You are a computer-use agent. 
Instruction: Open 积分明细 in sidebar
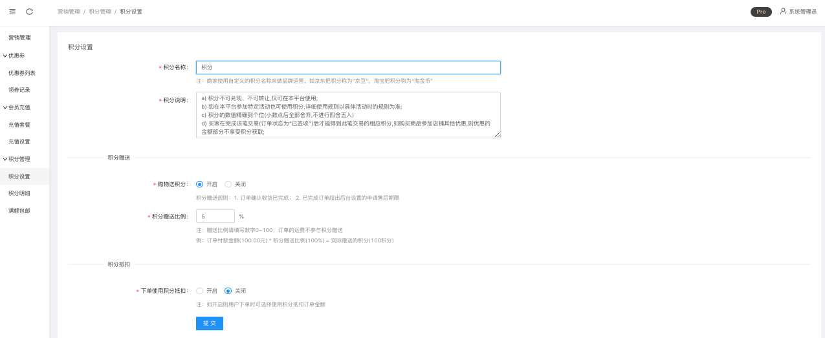click(19, 193)
